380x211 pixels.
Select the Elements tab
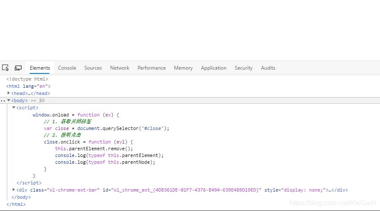(40, 68)
